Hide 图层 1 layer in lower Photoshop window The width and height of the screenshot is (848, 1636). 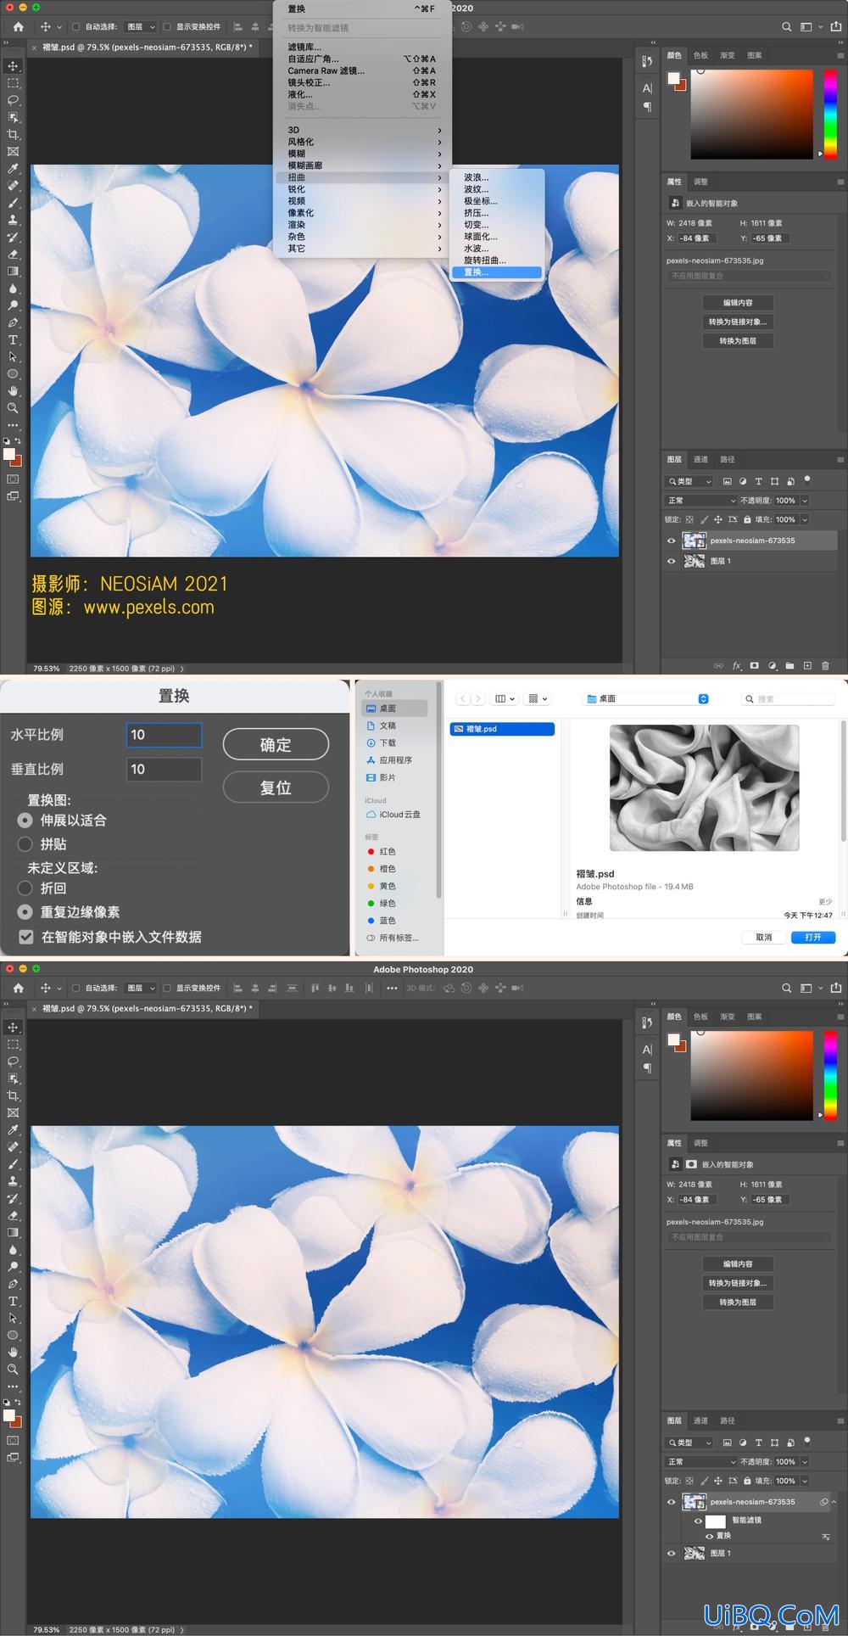(672, 1553)
